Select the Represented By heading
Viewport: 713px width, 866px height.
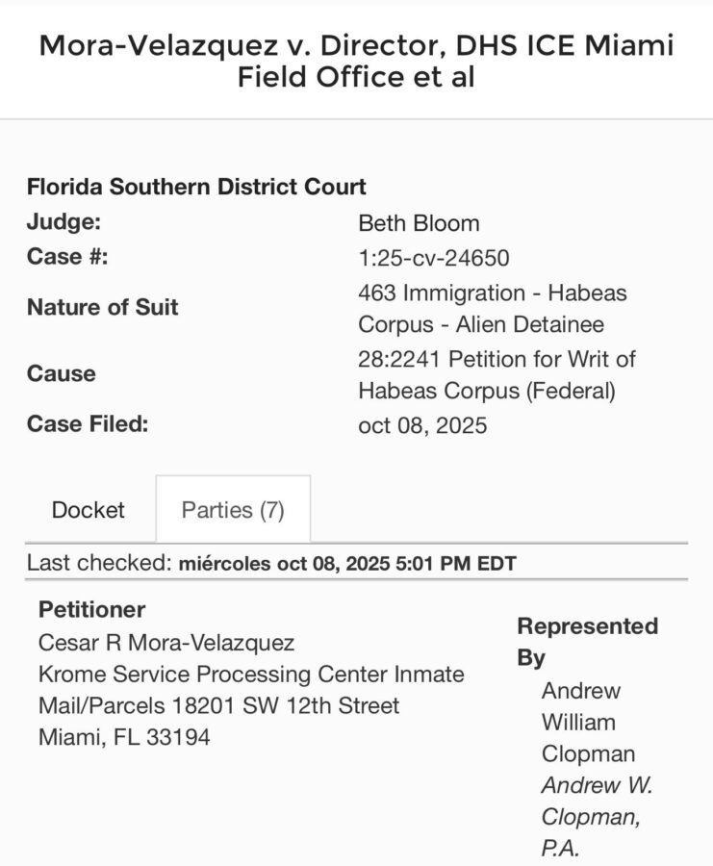click(x=587, y=642)
